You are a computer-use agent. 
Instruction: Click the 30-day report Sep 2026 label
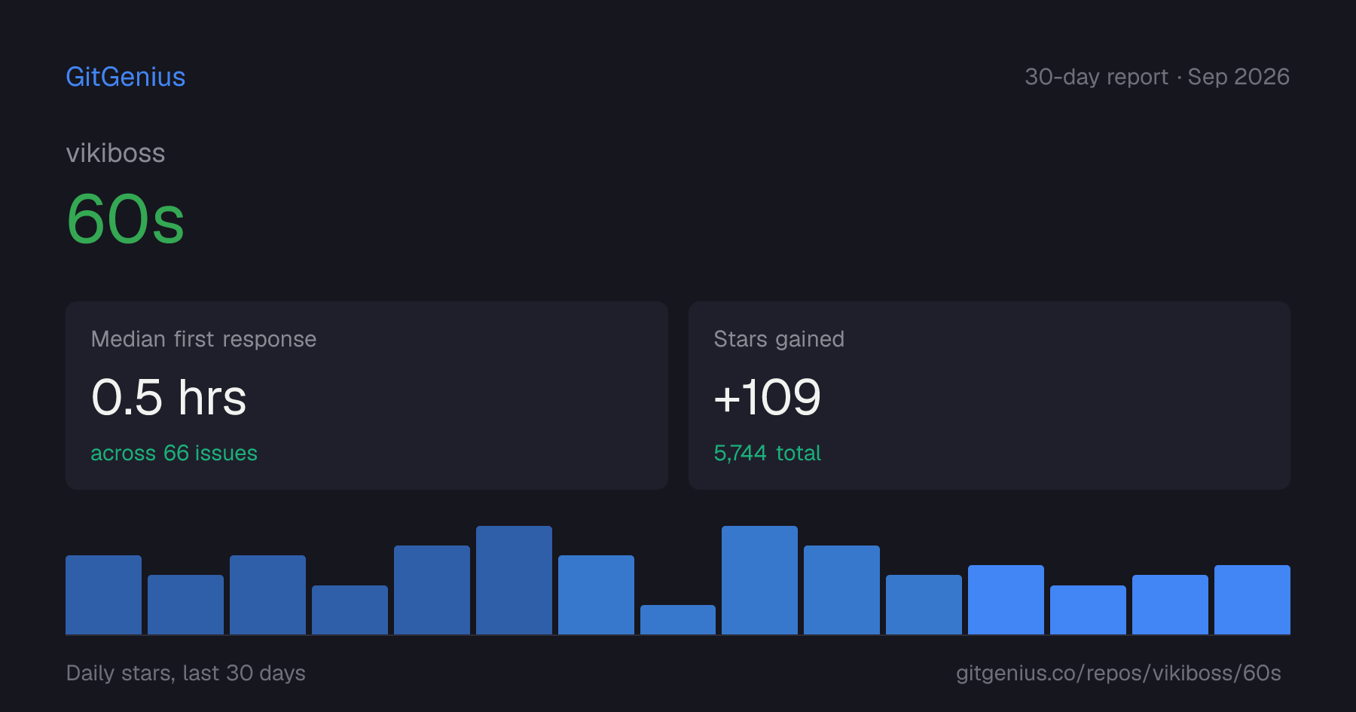tap(1157, 77)
